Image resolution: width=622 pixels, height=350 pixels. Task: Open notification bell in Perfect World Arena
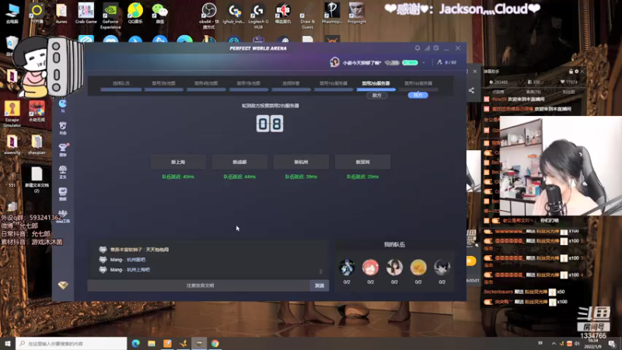(x=418, y=48)
